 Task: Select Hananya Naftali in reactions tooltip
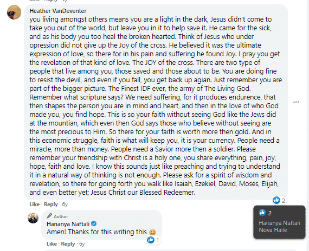[279, 223]
